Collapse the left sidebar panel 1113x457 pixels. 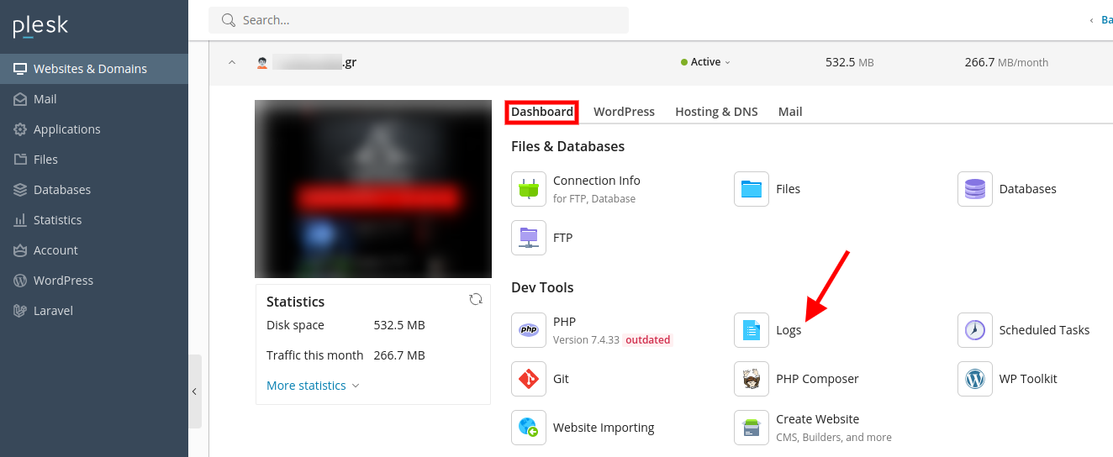(195, 391)
